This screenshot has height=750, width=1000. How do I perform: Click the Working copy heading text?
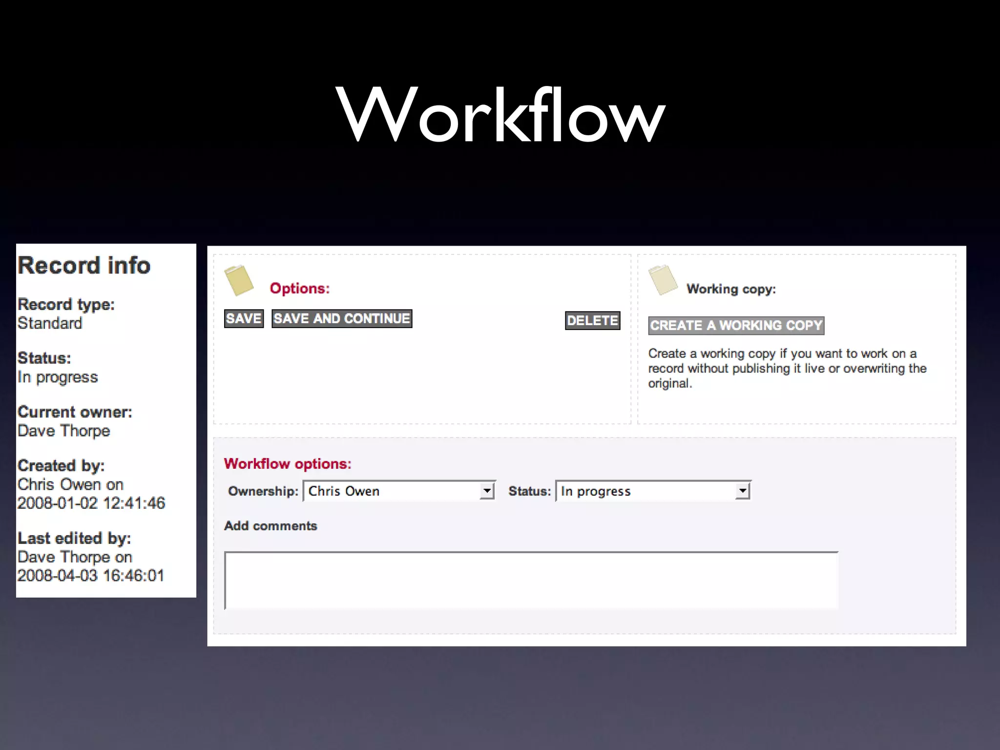tap(731, 289)
